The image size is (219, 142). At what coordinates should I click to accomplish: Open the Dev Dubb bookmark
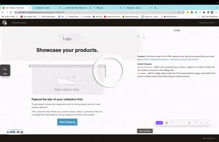click(x=86, y=16)
